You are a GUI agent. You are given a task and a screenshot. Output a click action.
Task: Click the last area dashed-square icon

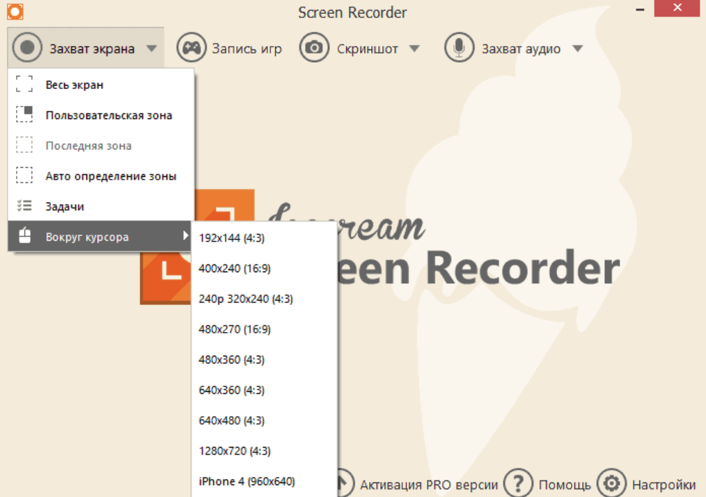click(x=24, y=145)
